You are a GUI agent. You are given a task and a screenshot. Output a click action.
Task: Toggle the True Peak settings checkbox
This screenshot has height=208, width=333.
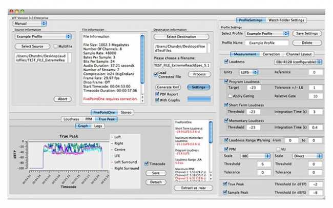(x=225, y=184)
